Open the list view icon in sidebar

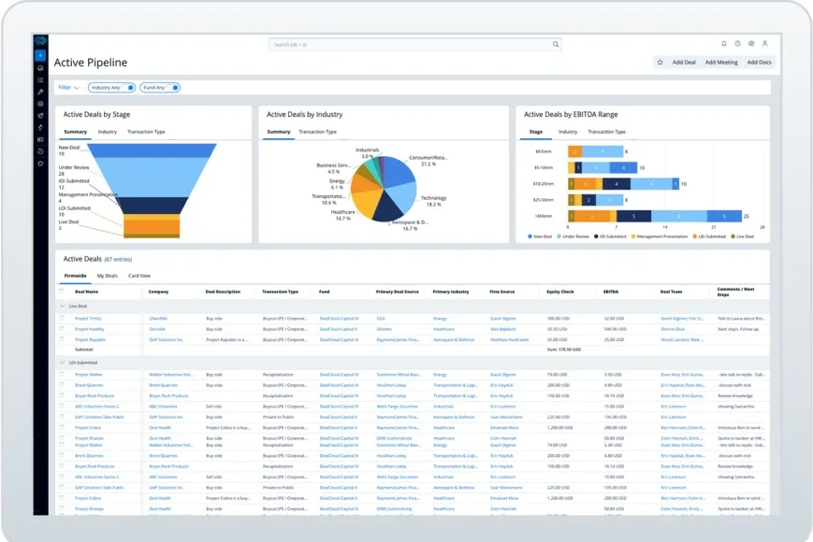click(40, 79)
